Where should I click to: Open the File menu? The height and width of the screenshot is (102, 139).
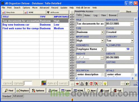(x=3, y=8)
